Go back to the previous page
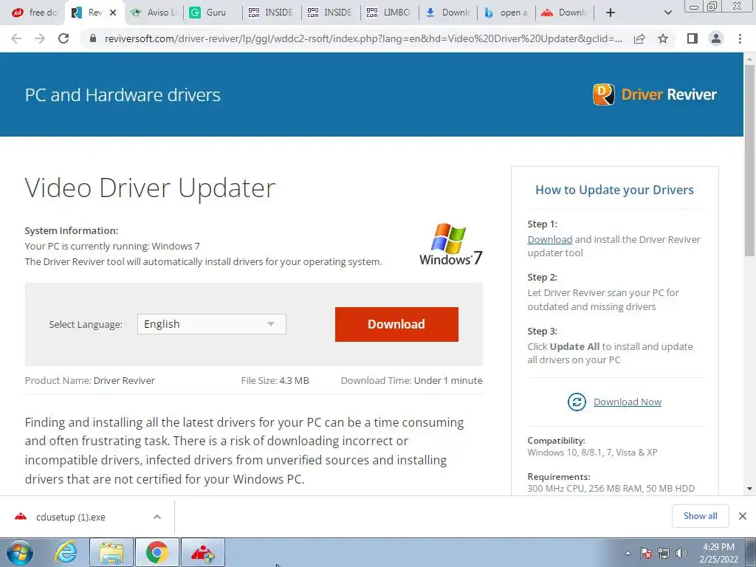 (x=16, y=38)
